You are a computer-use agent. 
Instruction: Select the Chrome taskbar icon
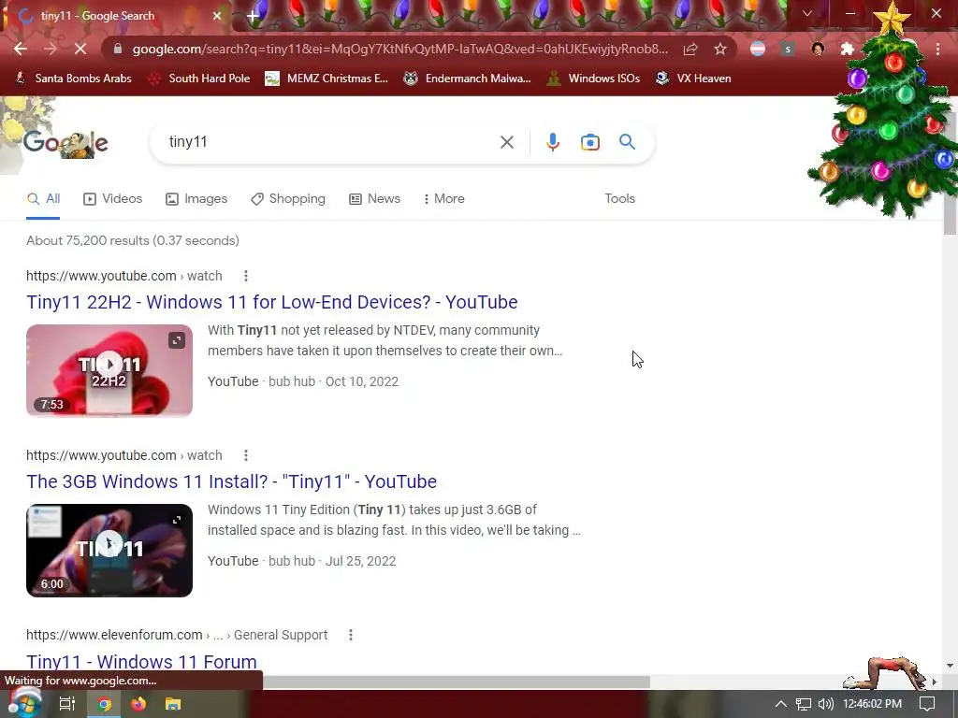(x=105, y=704)
